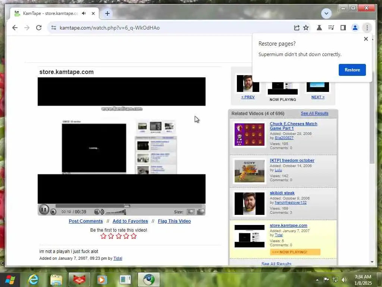Show hidden system tray icons

pyautogui.click(x=317, y=280)
